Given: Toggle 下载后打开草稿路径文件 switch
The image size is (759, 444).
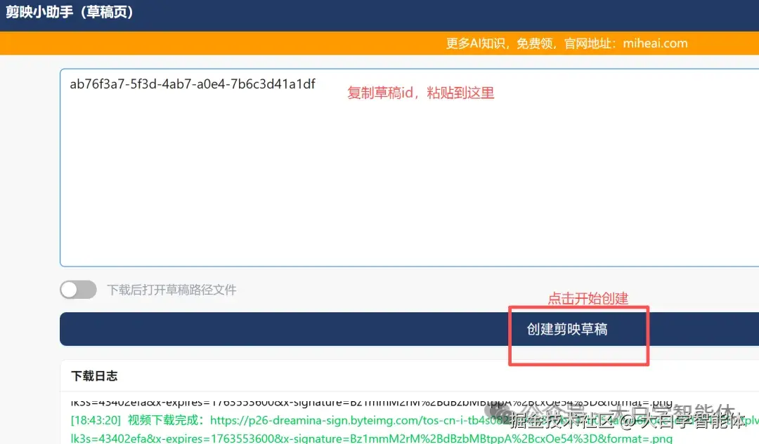Looking at the screenshot, I should (78, 289).
